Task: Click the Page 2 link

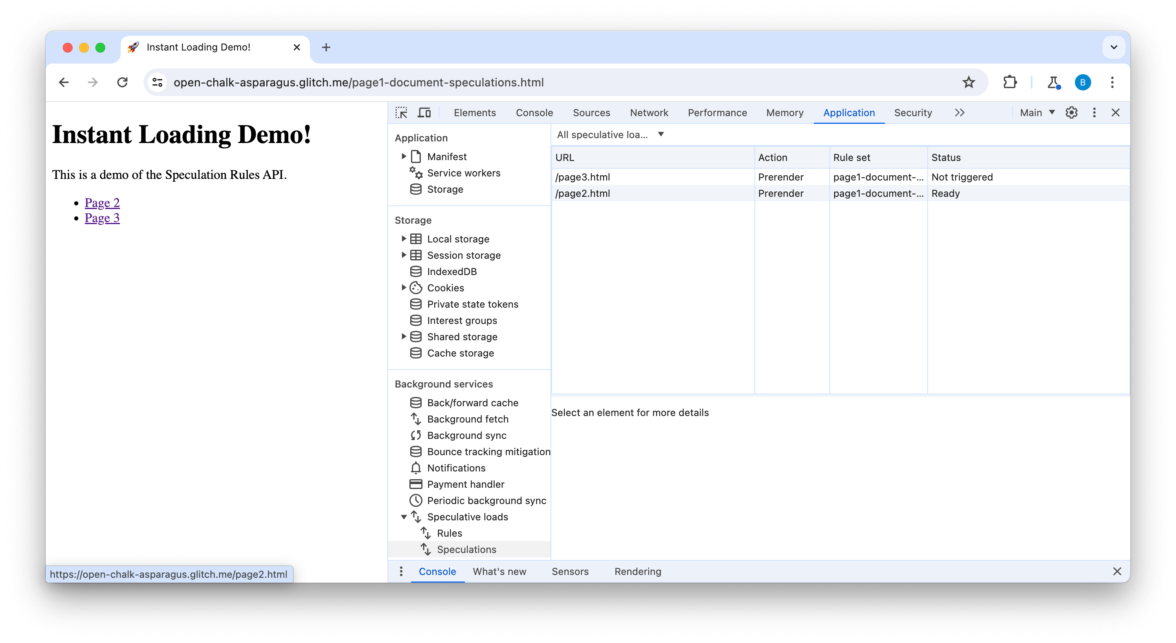Action: click(102, 203)
